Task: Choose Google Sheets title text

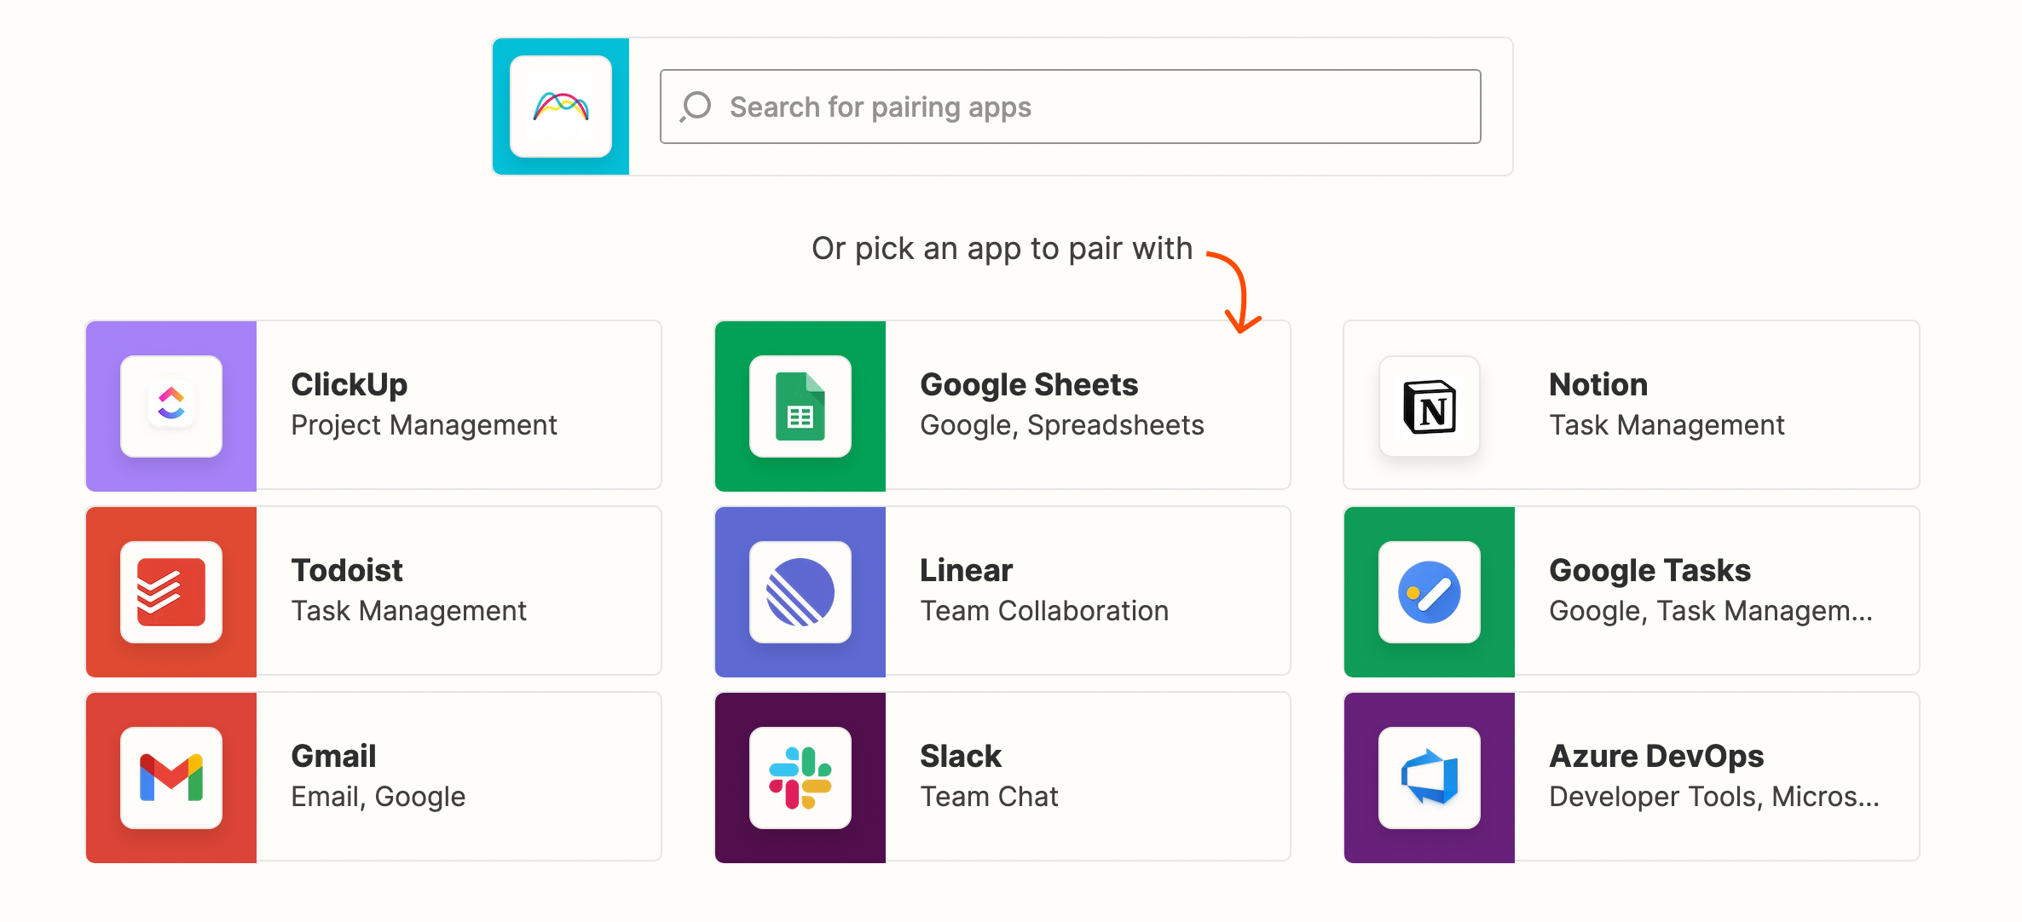Action: pos(1029,384)
